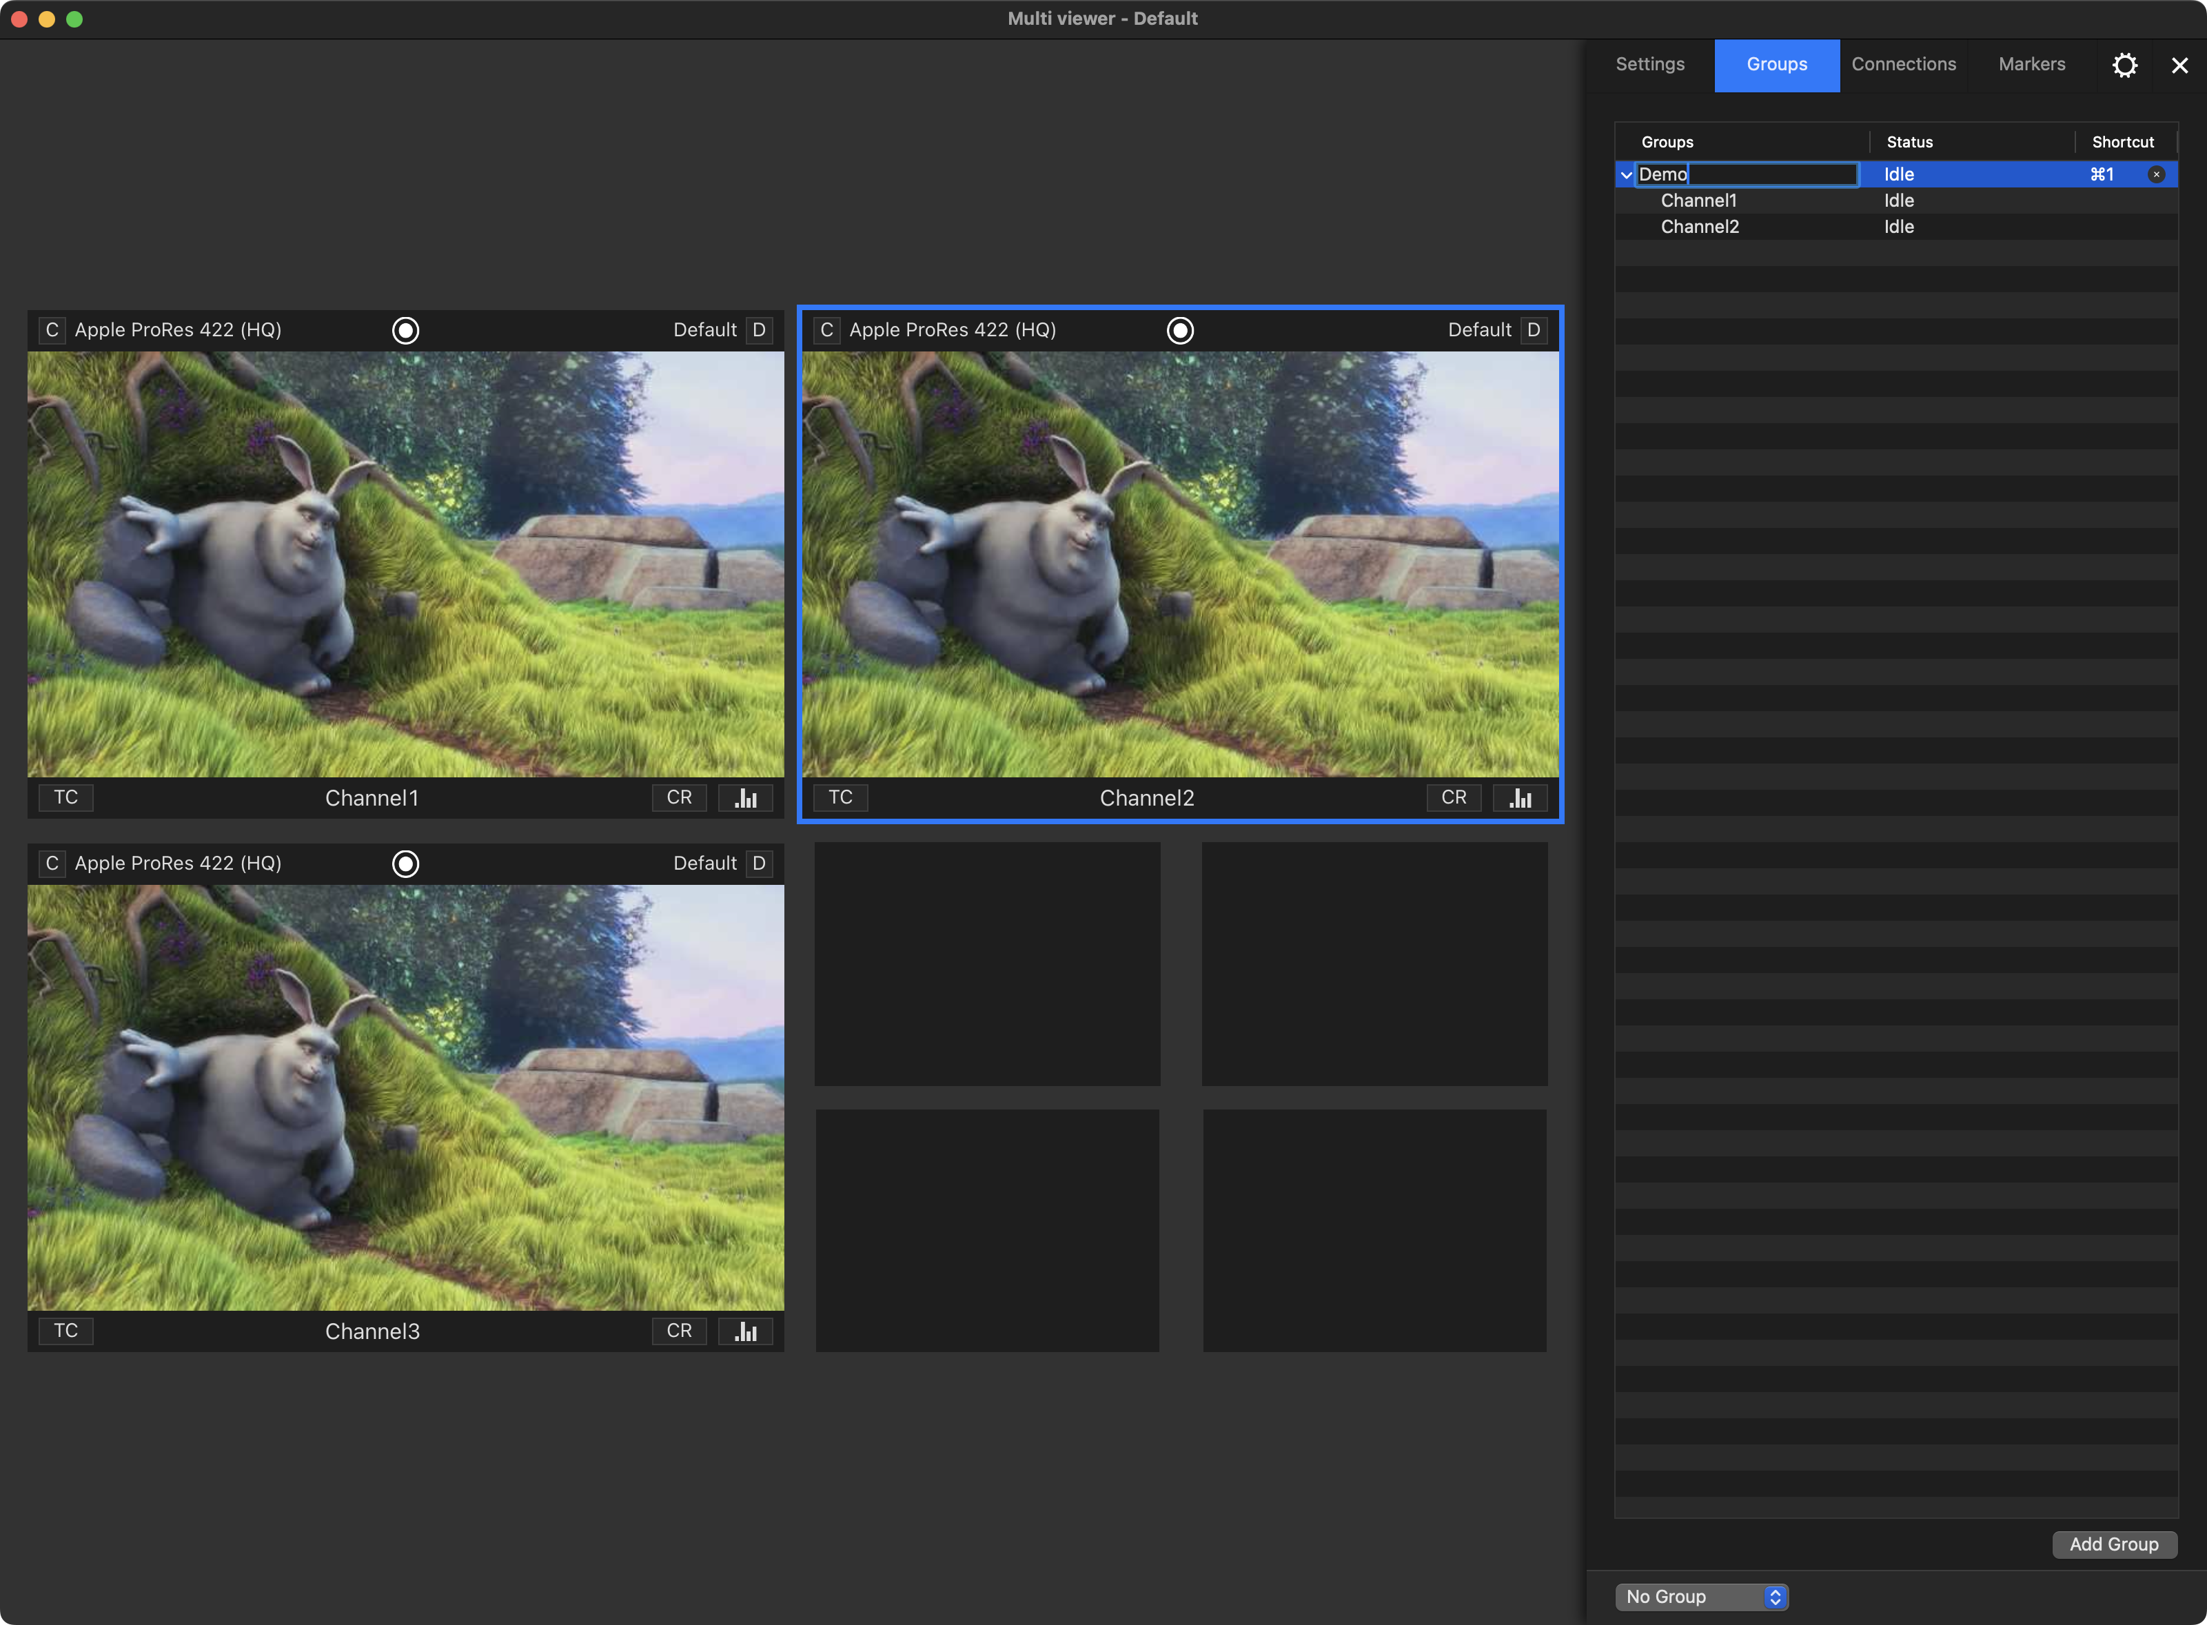Click the C codec button on Channel1
The height and width of the screenshot is (1625, 2207).
[x=52, y=331]
